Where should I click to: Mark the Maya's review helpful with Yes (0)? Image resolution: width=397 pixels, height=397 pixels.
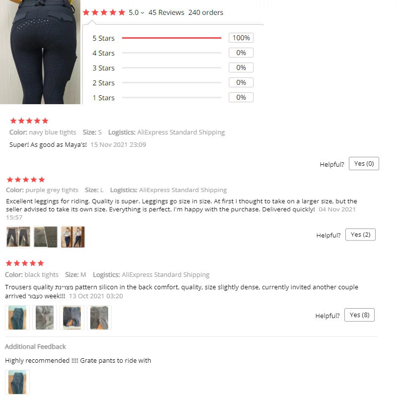[364, 164]
